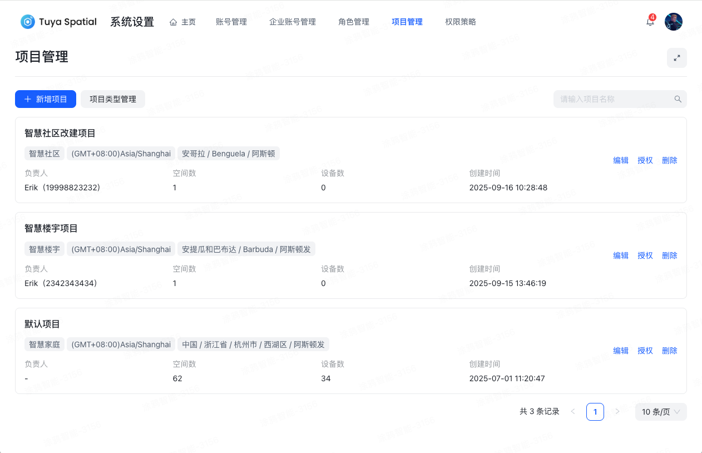This screenshot has height=453, width=702.
Task: Delete the 默认项目 project
Action: [670, 351]
